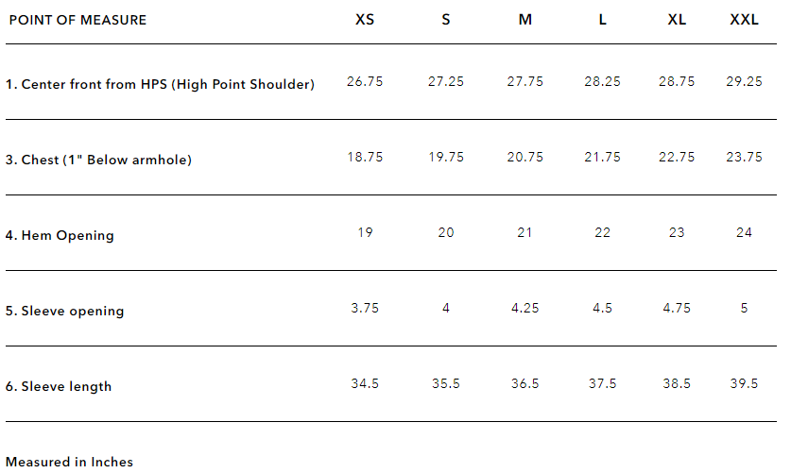This screenshot has height=473, width=791.
Task: Click the 23.75 chest XXL value
Action: coord(744,157)
